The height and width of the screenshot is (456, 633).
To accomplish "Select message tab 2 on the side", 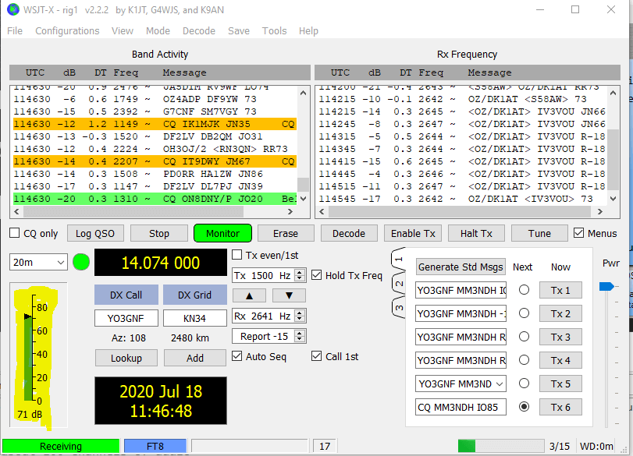I will [398, 284].
